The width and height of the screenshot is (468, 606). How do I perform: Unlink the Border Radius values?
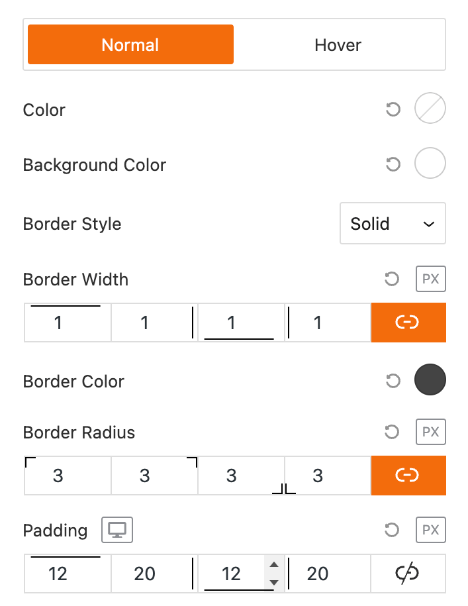coord(408,476)
